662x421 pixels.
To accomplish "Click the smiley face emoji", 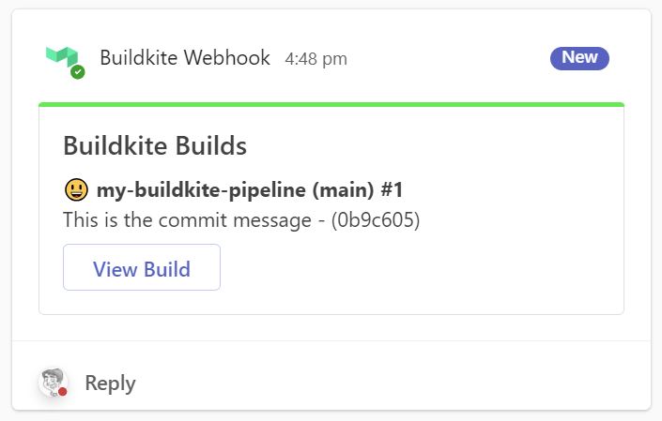I will [76, 189].
